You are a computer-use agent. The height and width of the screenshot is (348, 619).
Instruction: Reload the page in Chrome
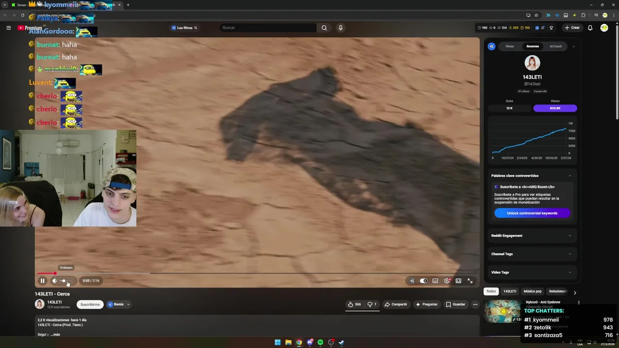(22, 15)
